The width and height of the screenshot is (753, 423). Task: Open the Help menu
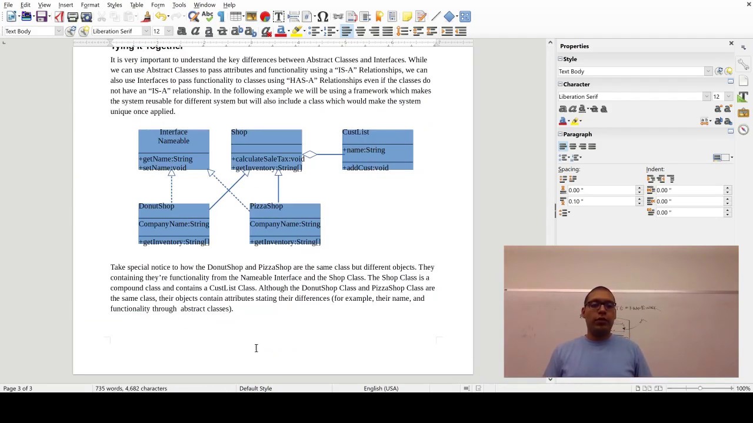[x=229, y=5]
